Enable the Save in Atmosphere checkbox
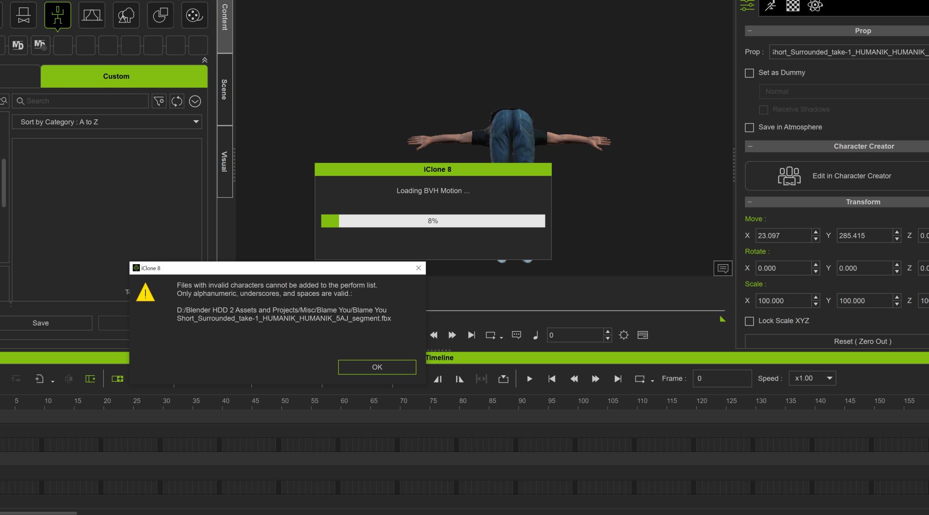 (749, 127)
